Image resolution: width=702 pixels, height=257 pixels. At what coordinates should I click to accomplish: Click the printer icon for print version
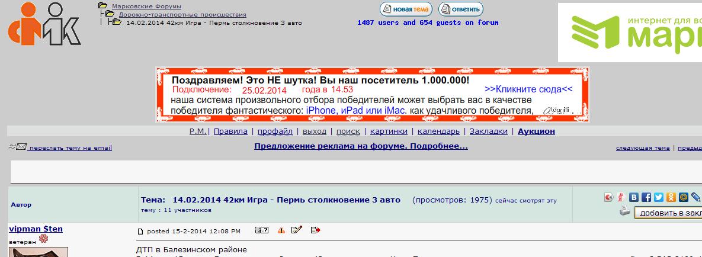coord(625,211)
